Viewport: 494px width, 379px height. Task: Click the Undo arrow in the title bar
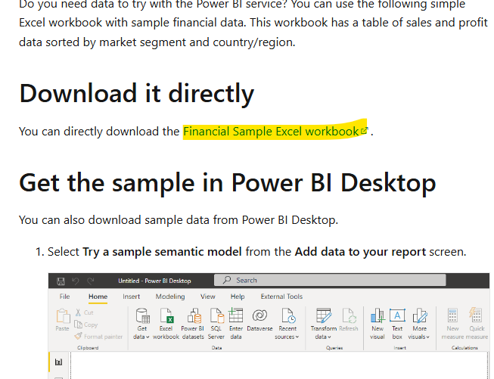76,281
